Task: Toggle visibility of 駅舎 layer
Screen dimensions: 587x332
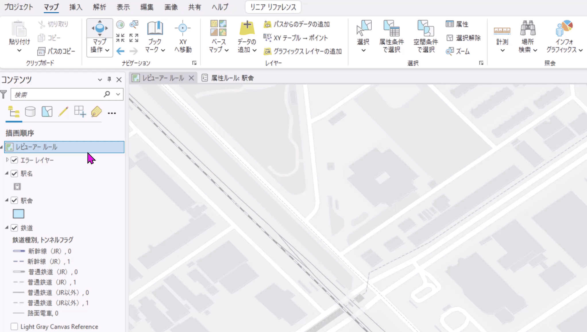Action: (14, 200)
